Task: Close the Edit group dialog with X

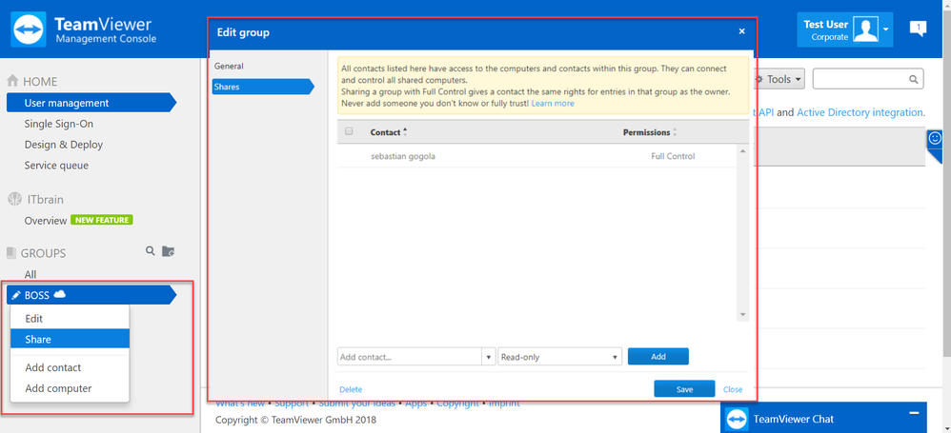Action: pyautogui.click(x=741, y=31)
